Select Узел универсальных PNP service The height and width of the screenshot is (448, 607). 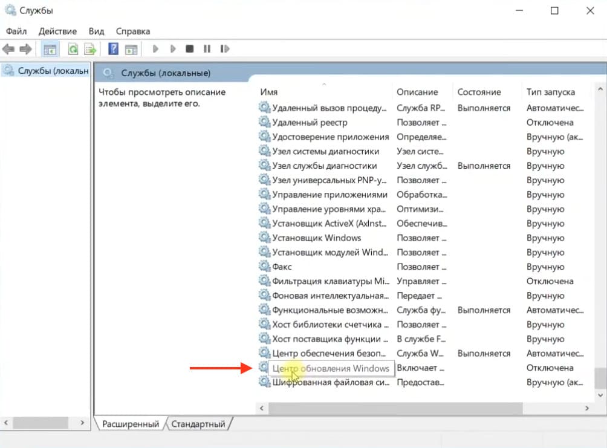click(421, 180)
